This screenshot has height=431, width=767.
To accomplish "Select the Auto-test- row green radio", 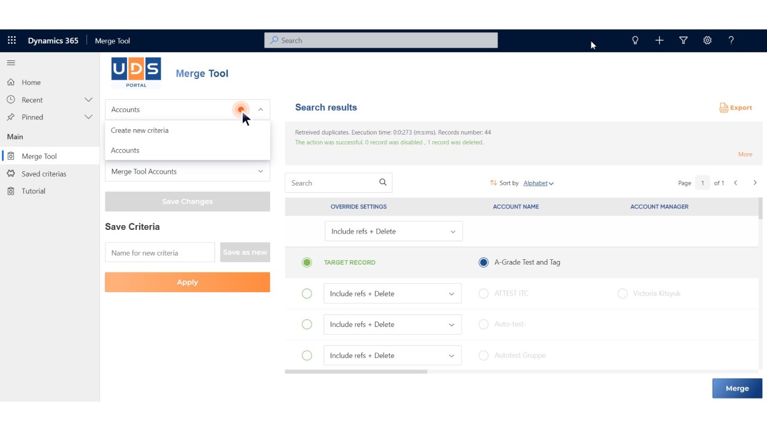I will [x=307, y=324].
